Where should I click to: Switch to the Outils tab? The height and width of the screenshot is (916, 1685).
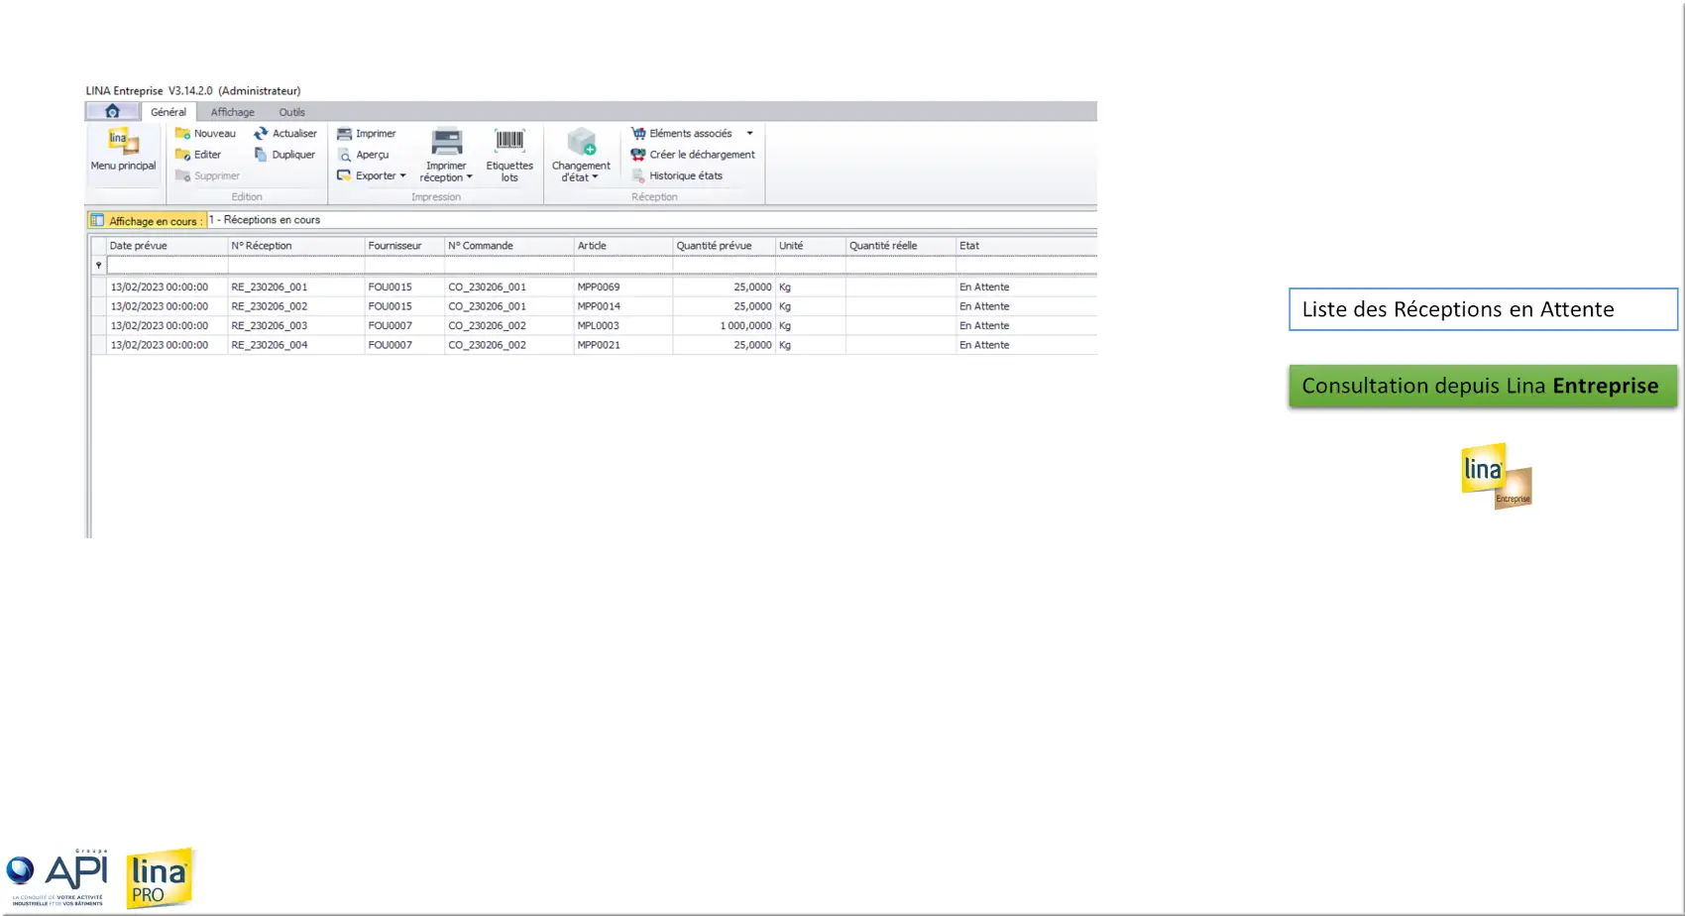[x=291, y=112]
